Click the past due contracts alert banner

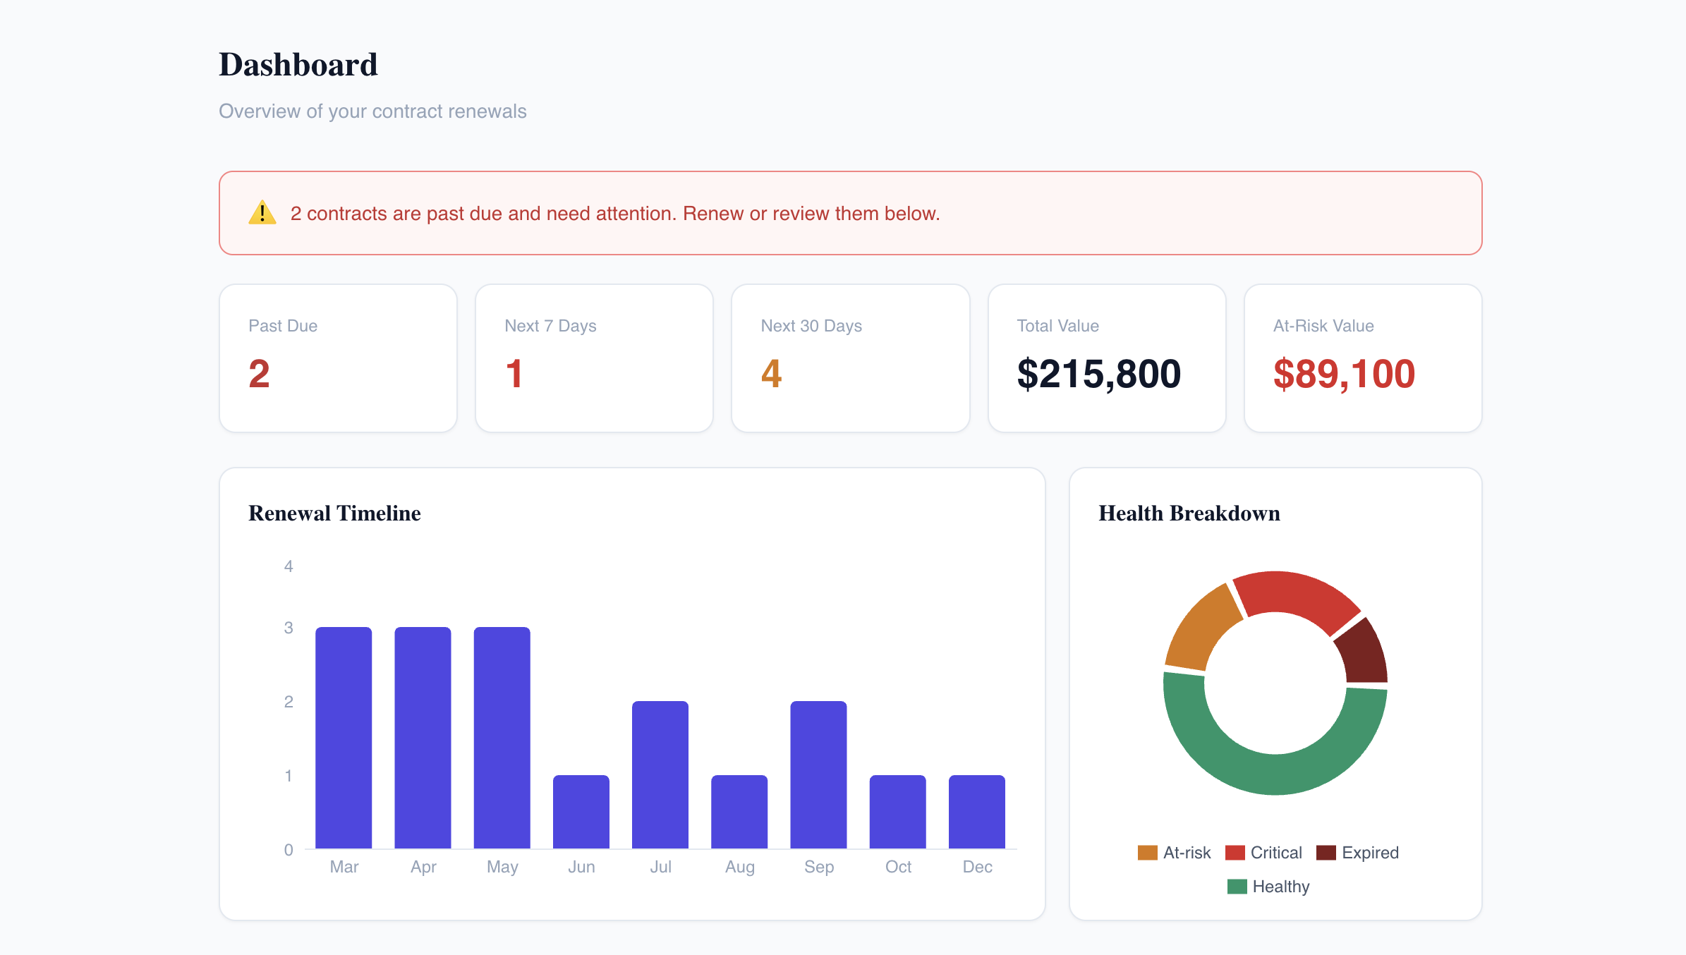tap(850, 213)
